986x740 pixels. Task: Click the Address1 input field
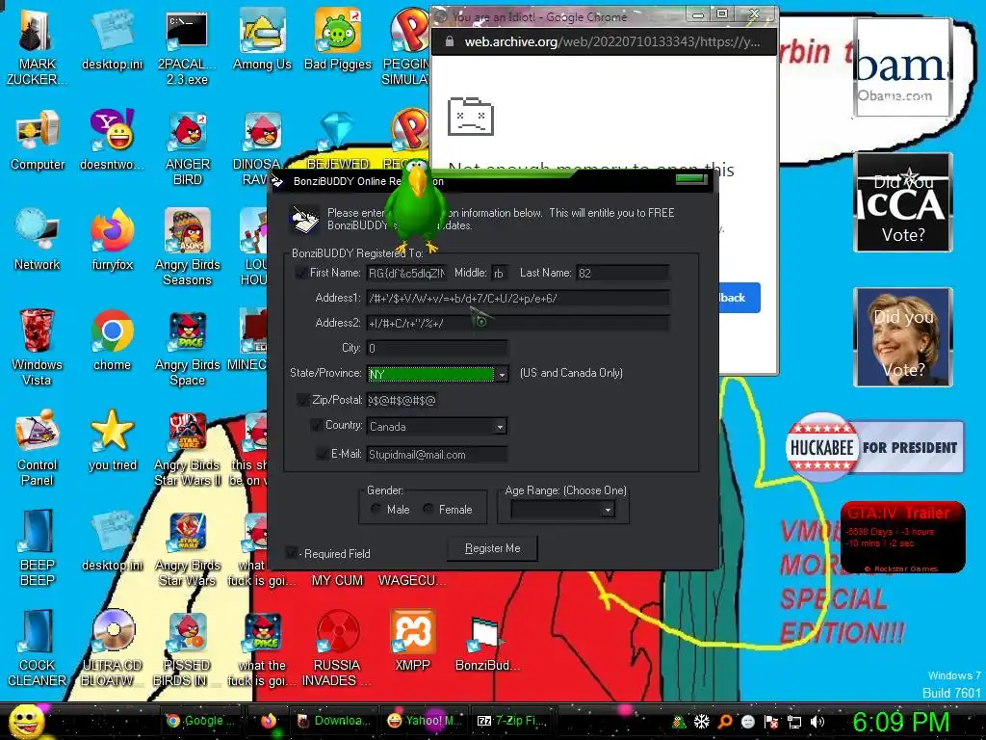pos(518,299)
